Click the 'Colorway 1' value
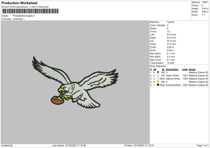Screen dimensions: 210x148 click(x=19, y=19)
